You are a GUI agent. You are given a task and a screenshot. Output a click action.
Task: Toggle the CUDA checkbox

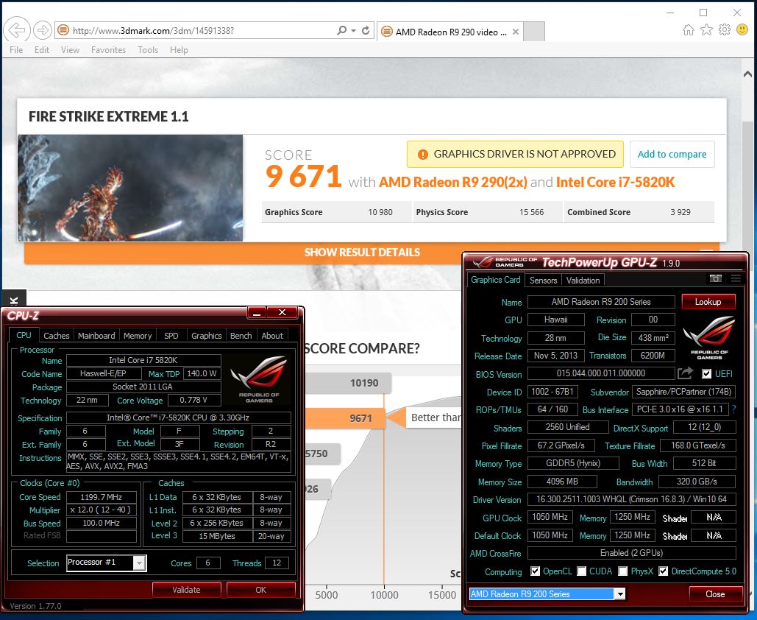582,571
